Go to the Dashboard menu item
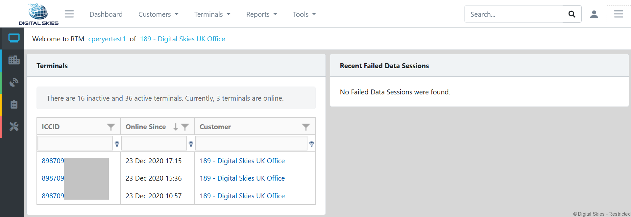Screen dimensions: 631x217 (x=106, y=14)
